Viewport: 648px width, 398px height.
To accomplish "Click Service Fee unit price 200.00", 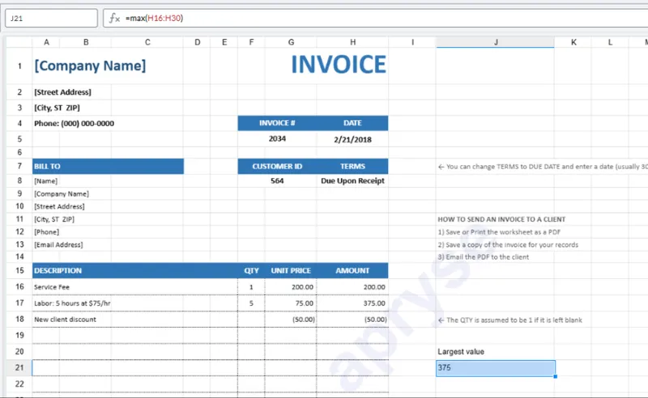I will click(291, 287).
